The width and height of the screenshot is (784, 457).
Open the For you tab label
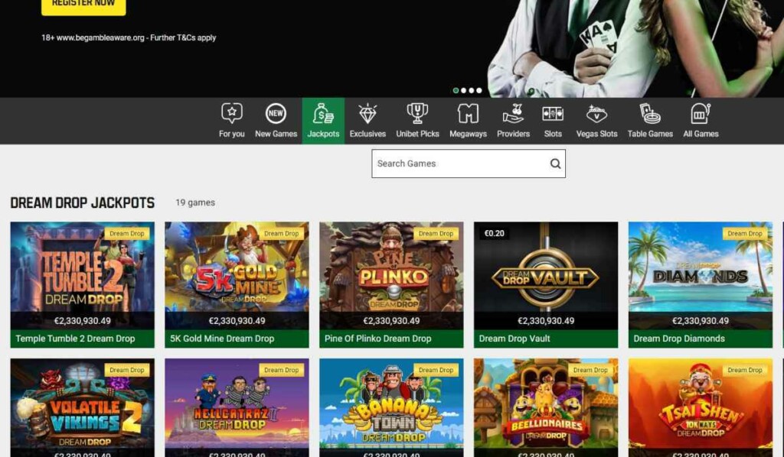(x=231, y=134)
